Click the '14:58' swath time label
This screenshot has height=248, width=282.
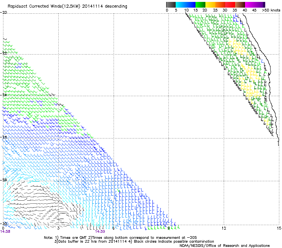[5, 232]
